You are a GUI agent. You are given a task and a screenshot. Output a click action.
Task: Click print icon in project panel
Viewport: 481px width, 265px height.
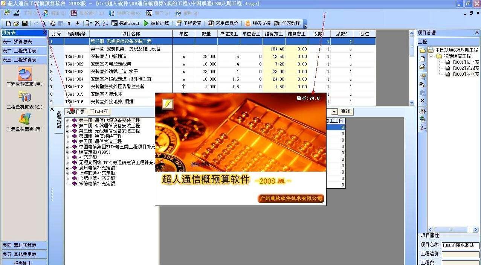click(423, 111)
